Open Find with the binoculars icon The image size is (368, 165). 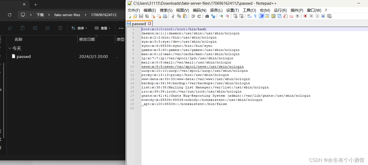coord(207,16)
